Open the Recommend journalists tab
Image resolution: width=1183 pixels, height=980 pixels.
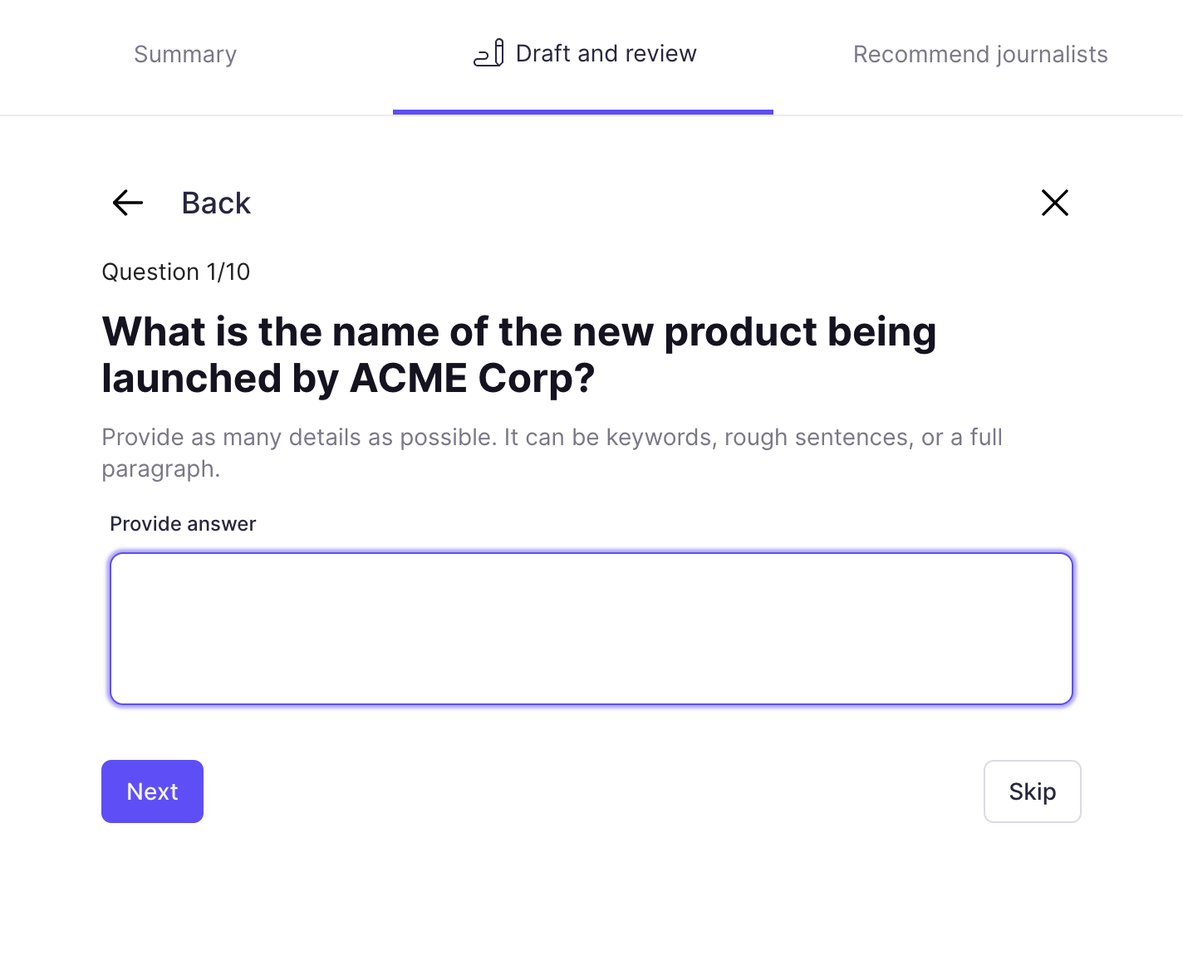[980, 54]
